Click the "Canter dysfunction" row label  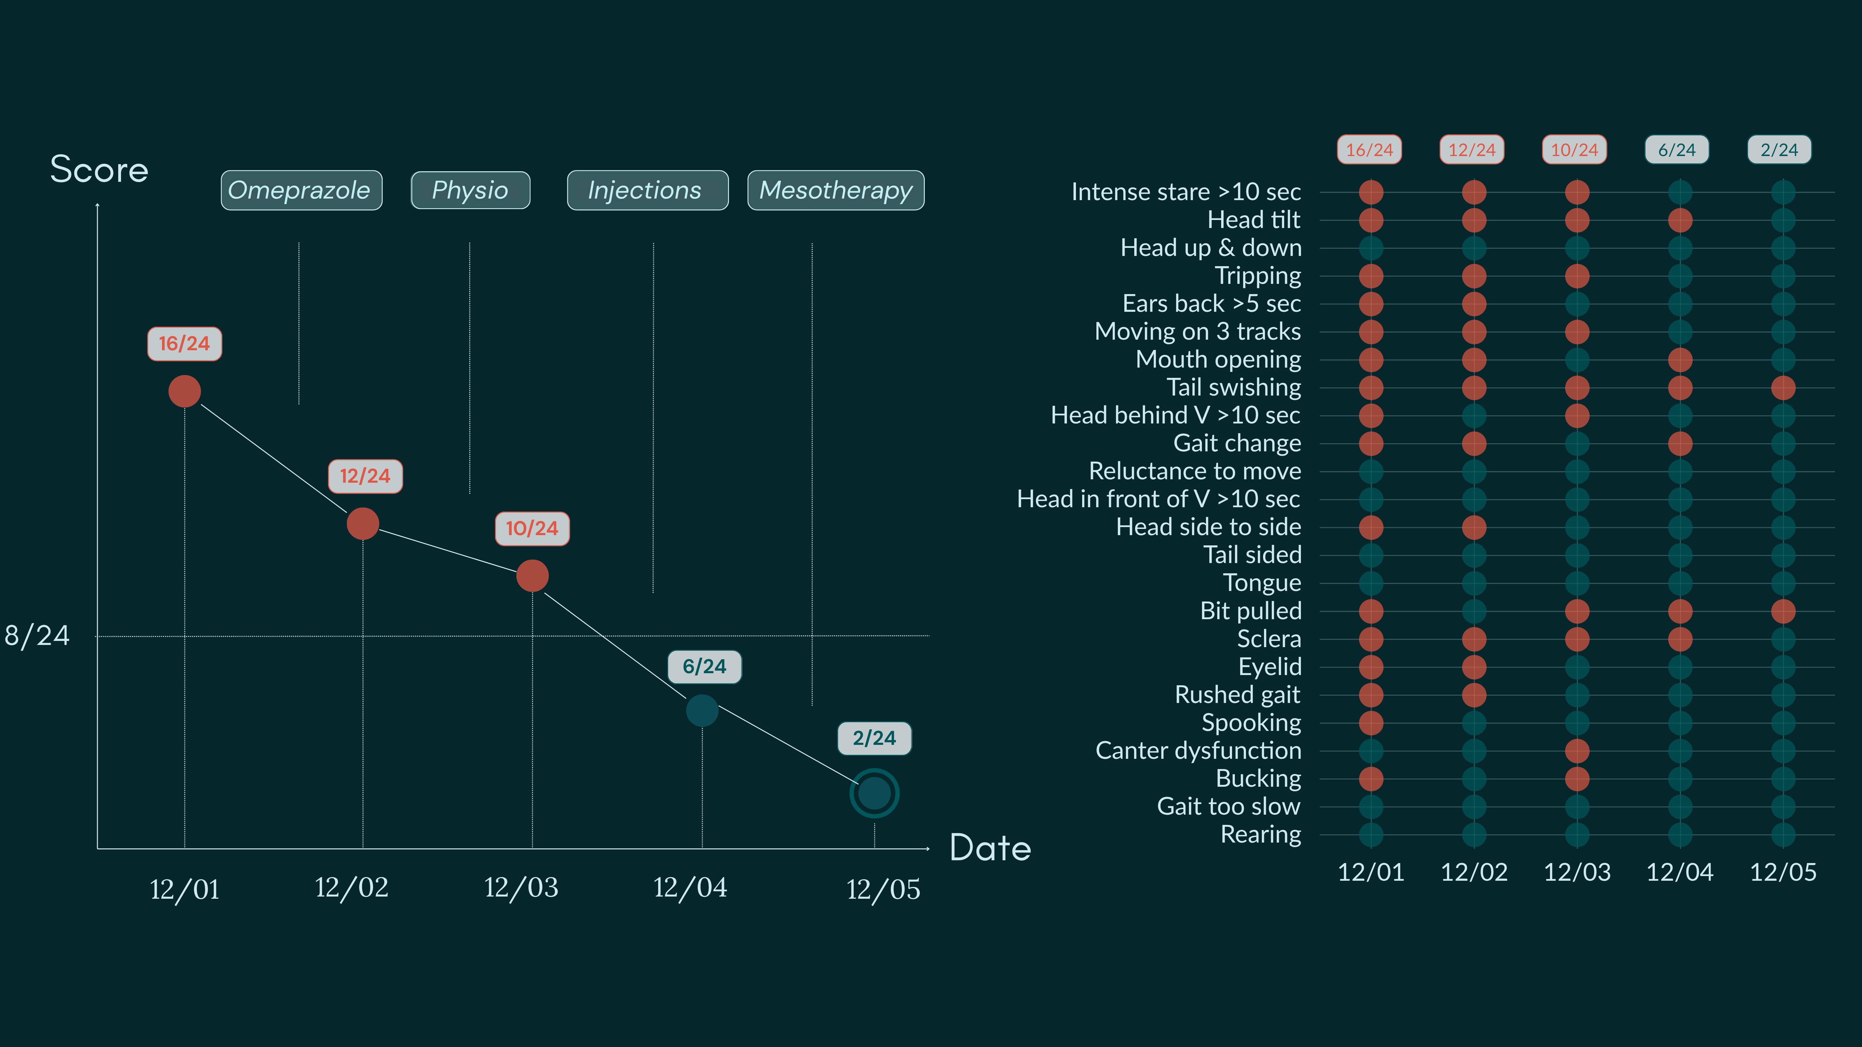click(x=1199, y=751)
